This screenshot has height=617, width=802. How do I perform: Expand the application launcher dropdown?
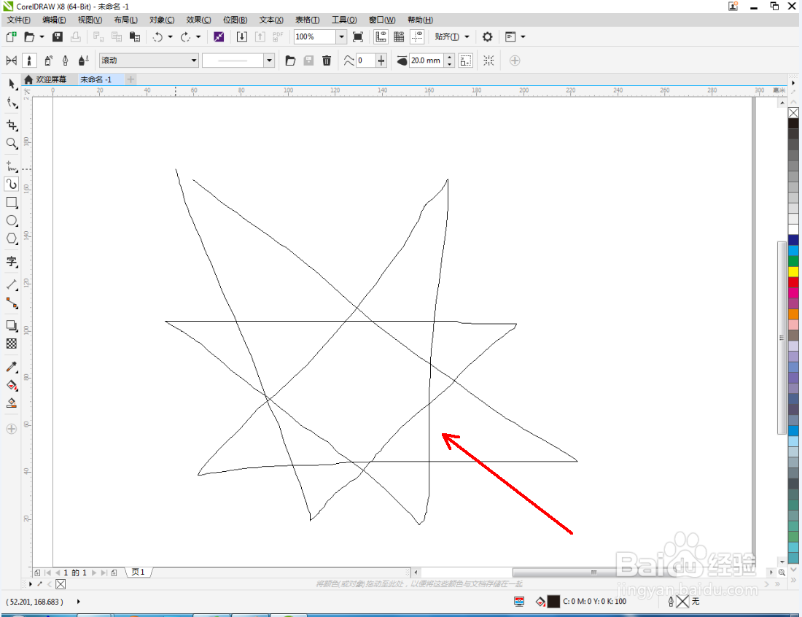coord(523,37)
